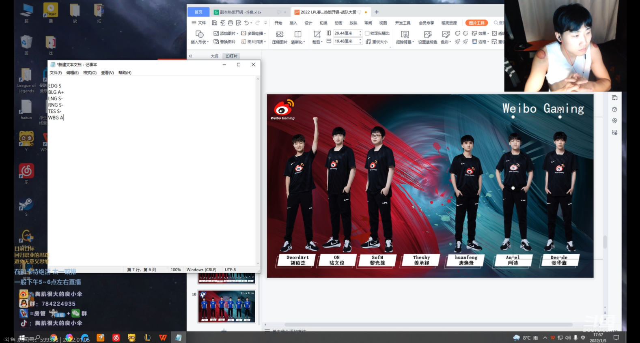Click the 重设大小 reset size button
This screenshot has width=640, height=343.
tap(377, 42)
